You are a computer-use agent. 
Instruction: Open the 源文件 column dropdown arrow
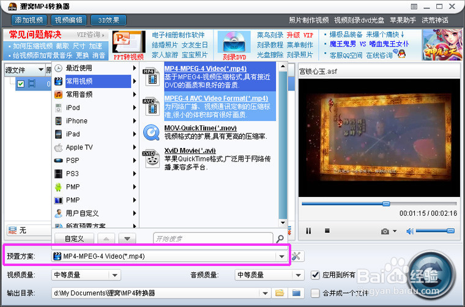41,70
